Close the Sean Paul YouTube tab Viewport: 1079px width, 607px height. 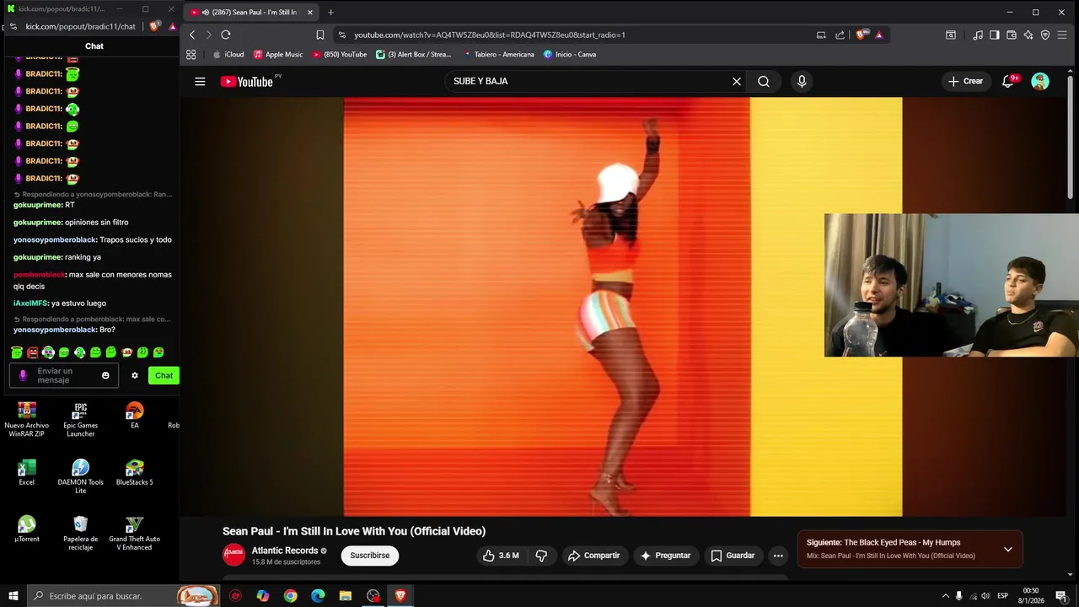click(x=310, y=13)
